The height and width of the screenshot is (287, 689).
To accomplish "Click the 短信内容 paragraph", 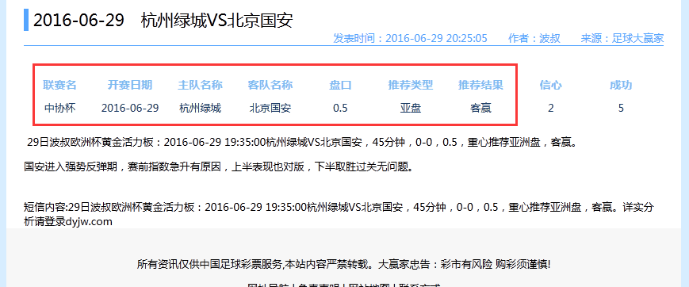I will (339, 214).
